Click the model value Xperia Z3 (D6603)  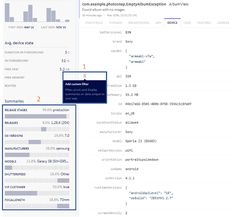click(x=141, y=141)
